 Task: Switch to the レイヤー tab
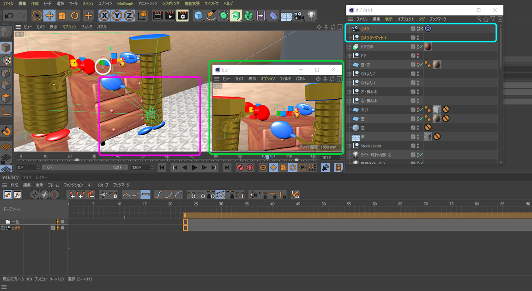(x=41, y=177)
